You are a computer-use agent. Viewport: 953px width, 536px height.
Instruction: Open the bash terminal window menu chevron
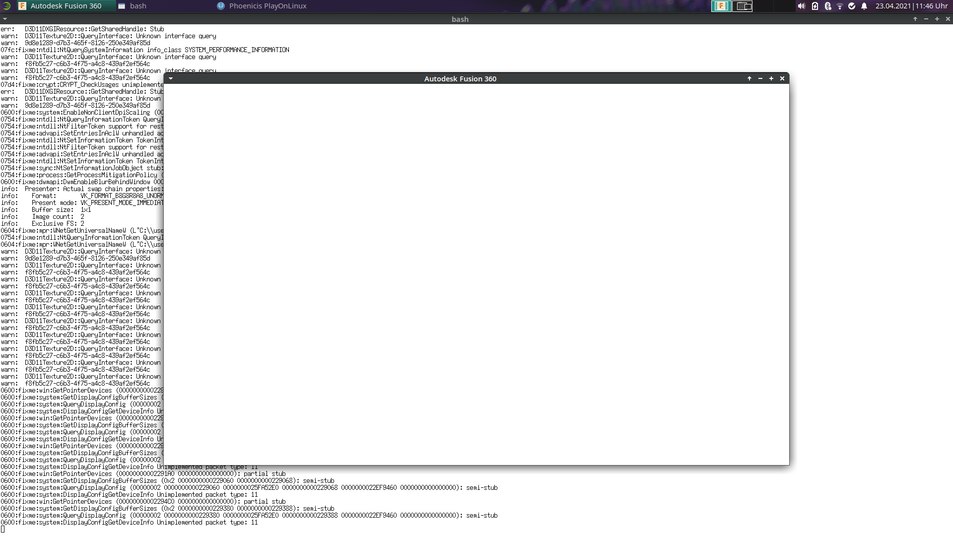(4, 19)
